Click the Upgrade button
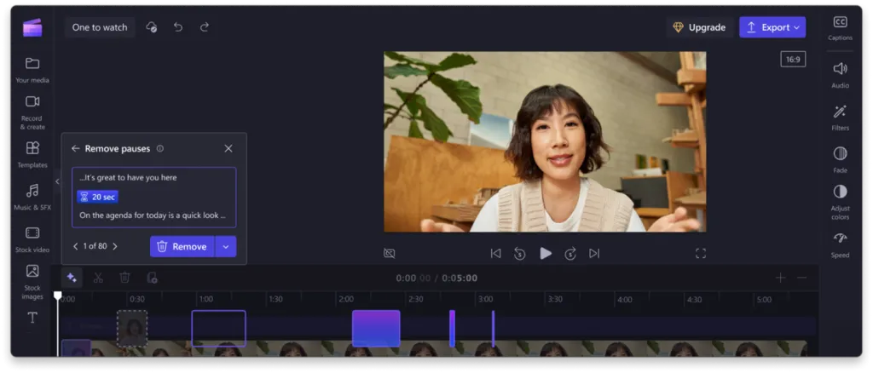Image resolution: width=873 pixels, height=373 pixels. click(698, 27)
